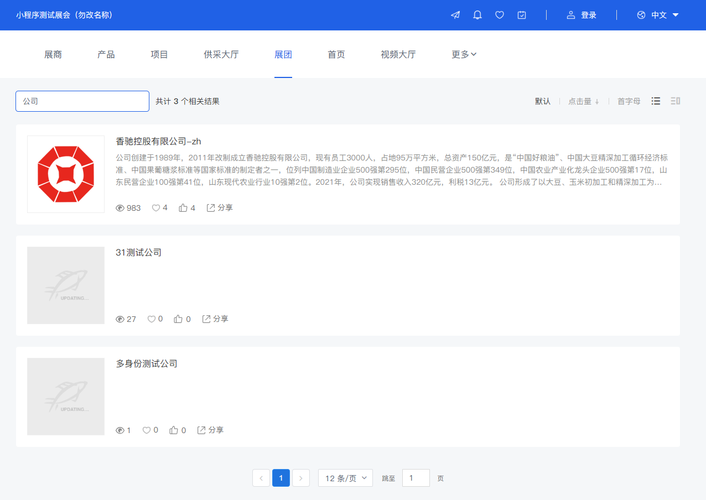This screenshot has width=706, height=500.
Task: Click the 香驰控股 company description text
Action: [392, 169]
